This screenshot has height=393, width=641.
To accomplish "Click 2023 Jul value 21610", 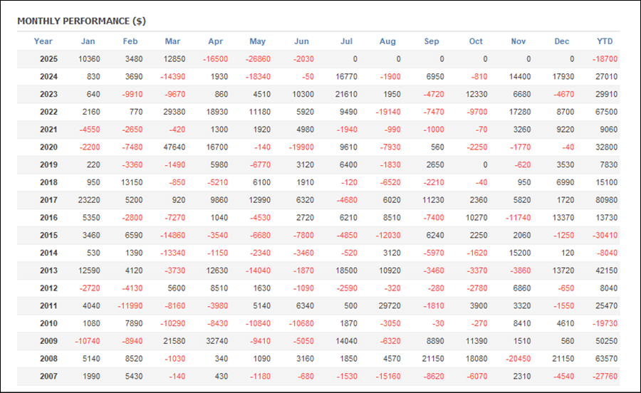I will coord(346,94).
